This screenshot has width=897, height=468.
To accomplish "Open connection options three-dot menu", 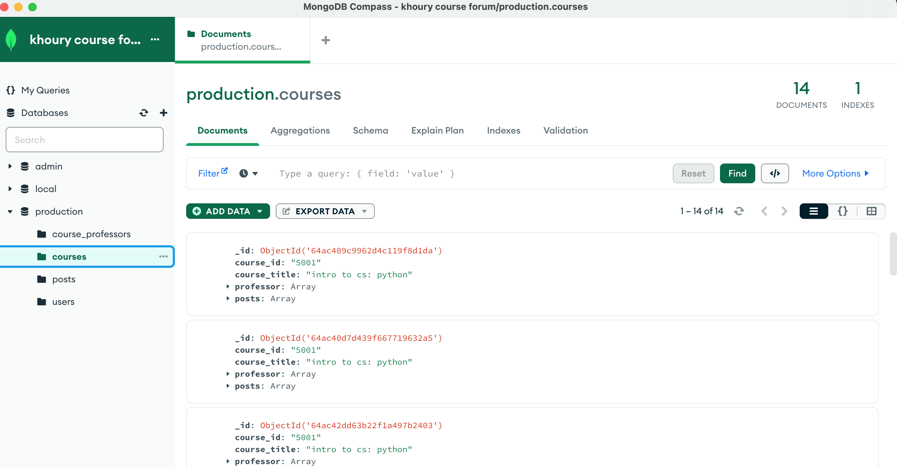I will tap(155, 39).
